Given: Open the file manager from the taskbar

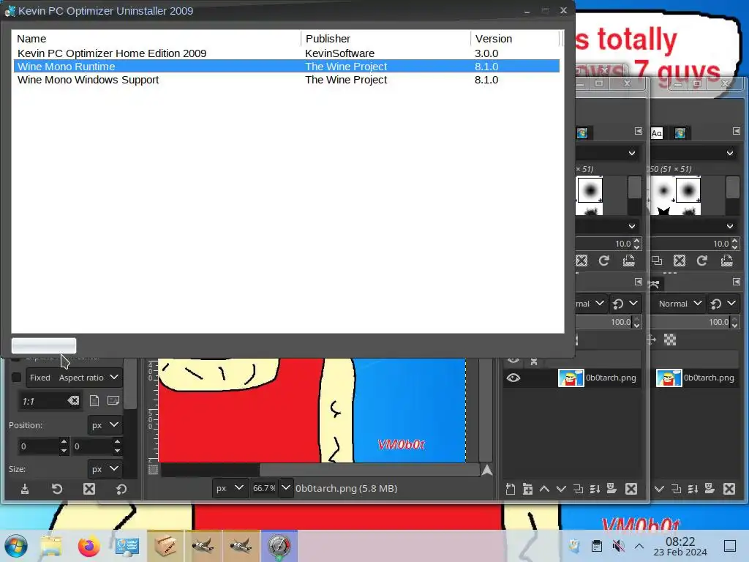Looking at the screenshot, I should coord(51,546).
